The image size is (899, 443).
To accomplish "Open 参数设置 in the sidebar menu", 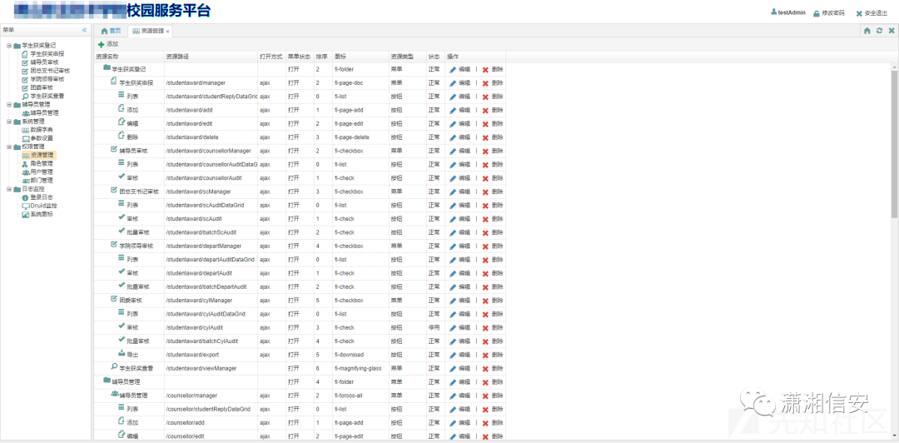I will tap(42, 138).
